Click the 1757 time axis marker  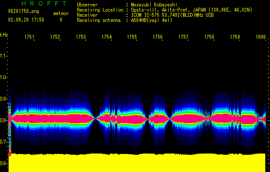(x=183, y=37)
